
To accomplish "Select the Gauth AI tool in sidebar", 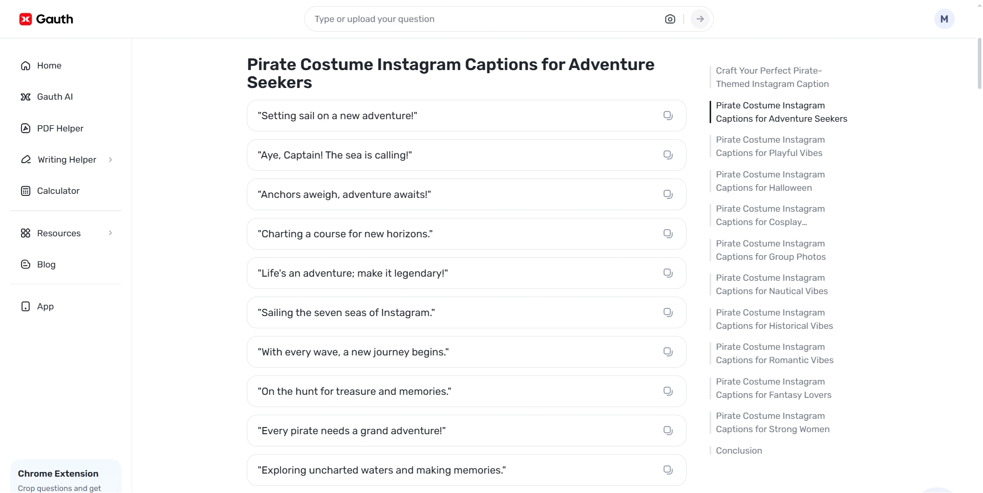I will point(55,97).
